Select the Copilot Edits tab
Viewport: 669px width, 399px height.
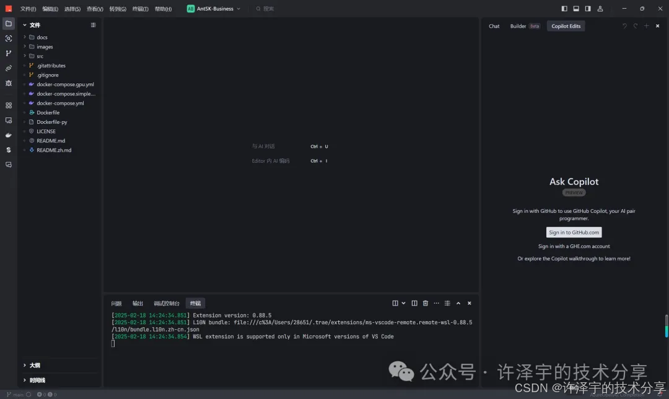coord(566,26)
